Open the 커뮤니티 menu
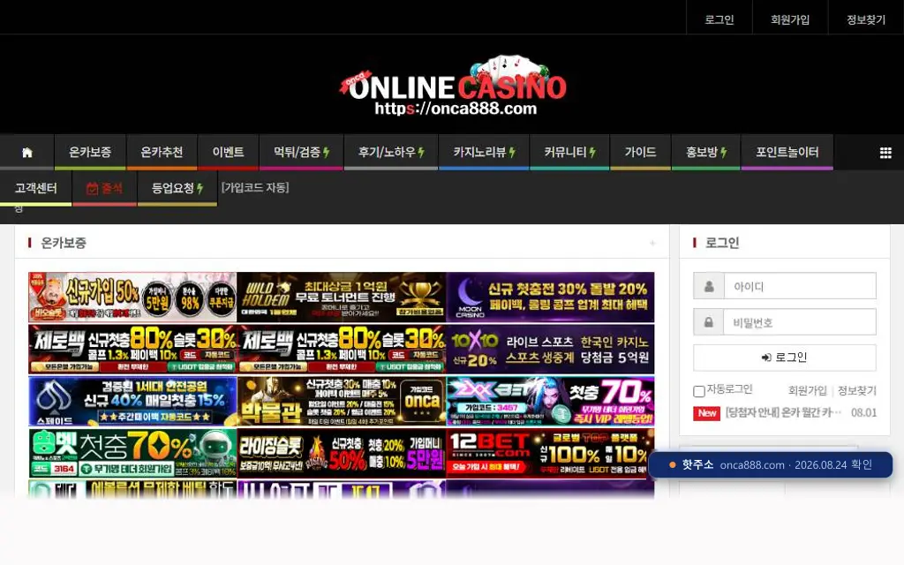The image size is (904, 565). pos(569,152)
